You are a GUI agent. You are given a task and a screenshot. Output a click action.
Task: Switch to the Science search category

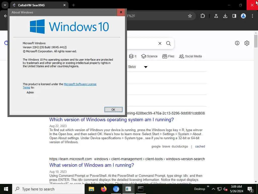(149, 56)
